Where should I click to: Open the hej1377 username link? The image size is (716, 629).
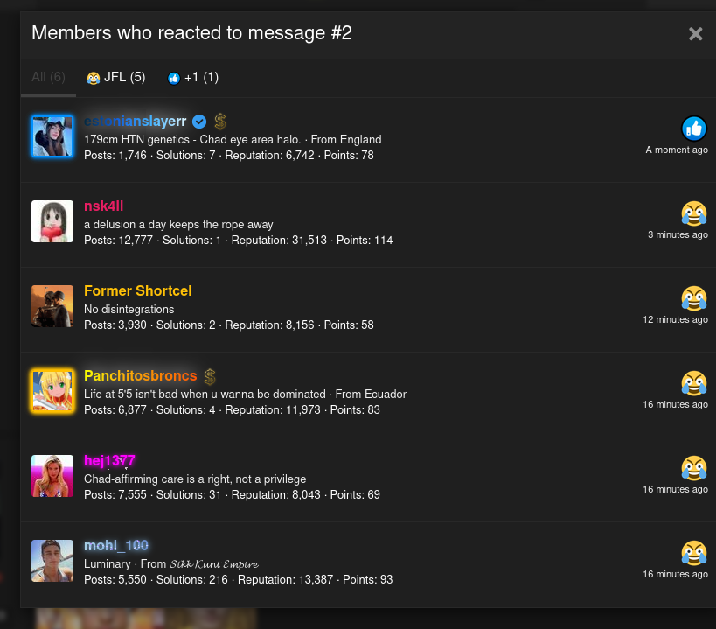(x=109, y=461)
